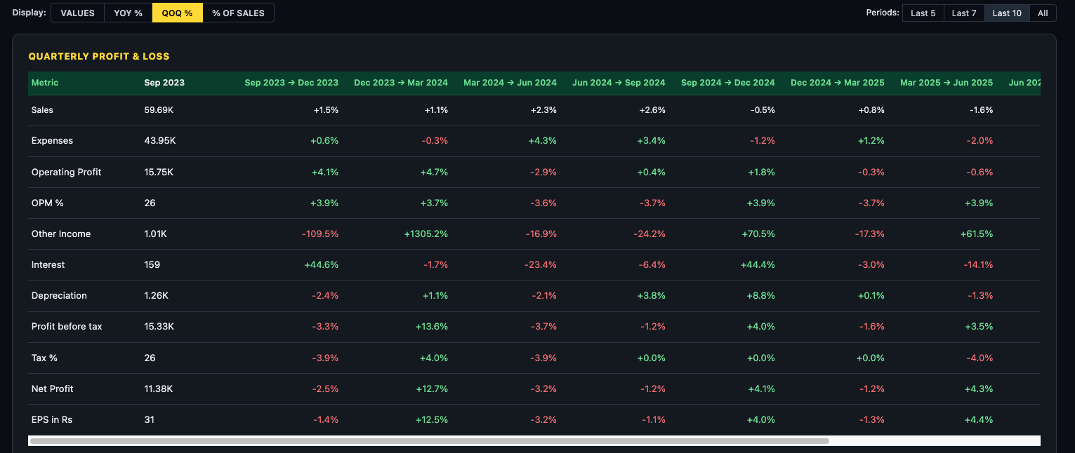
Task: Show Last 7 periods
Action: (x=963, y=12)
